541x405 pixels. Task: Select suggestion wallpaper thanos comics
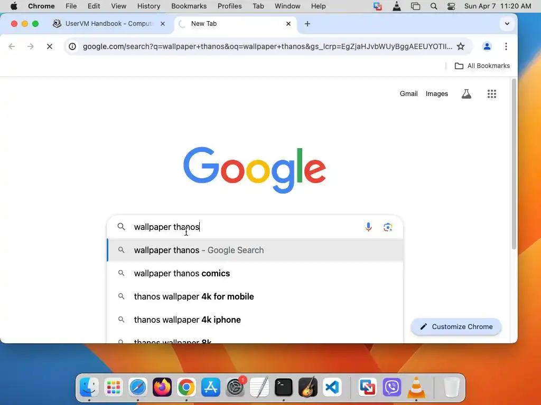coord(255,274)
